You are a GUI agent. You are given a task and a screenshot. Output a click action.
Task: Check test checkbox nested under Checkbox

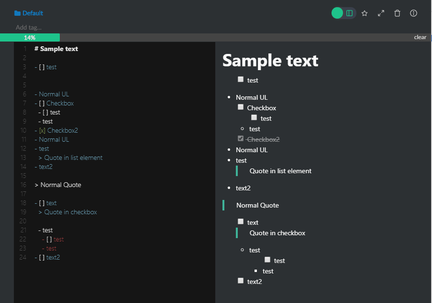point(254,117)
